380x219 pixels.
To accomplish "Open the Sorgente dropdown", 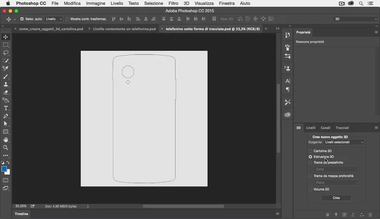I will 344,142.
